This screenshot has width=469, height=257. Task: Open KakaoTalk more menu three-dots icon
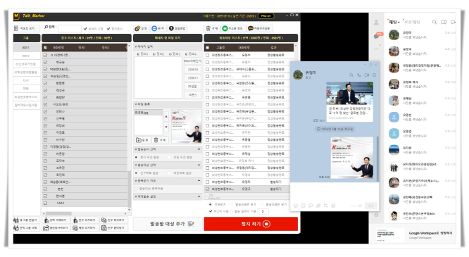[376, 49]
